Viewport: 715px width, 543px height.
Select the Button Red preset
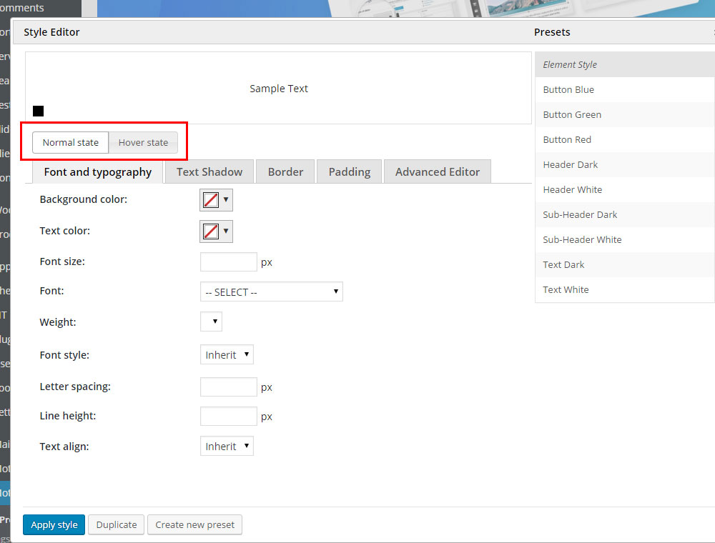pos(625,140)
